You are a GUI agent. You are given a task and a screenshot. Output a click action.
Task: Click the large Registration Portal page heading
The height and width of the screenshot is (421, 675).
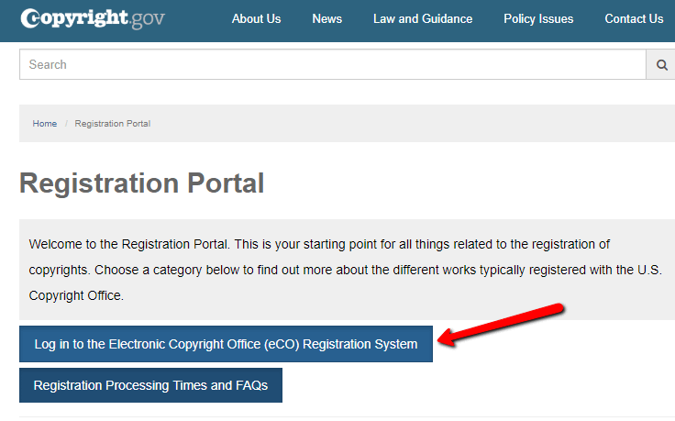141,183
